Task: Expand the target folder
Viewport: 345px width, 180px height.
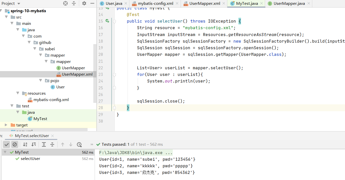Action: [x=6, y=125]
